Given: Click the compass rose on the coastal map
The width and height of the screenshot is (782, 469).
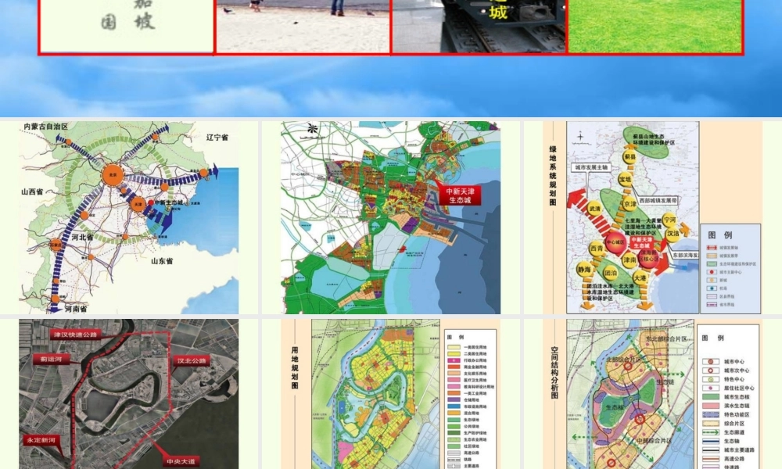Looking at the screenshot, I should pos(312,130).
